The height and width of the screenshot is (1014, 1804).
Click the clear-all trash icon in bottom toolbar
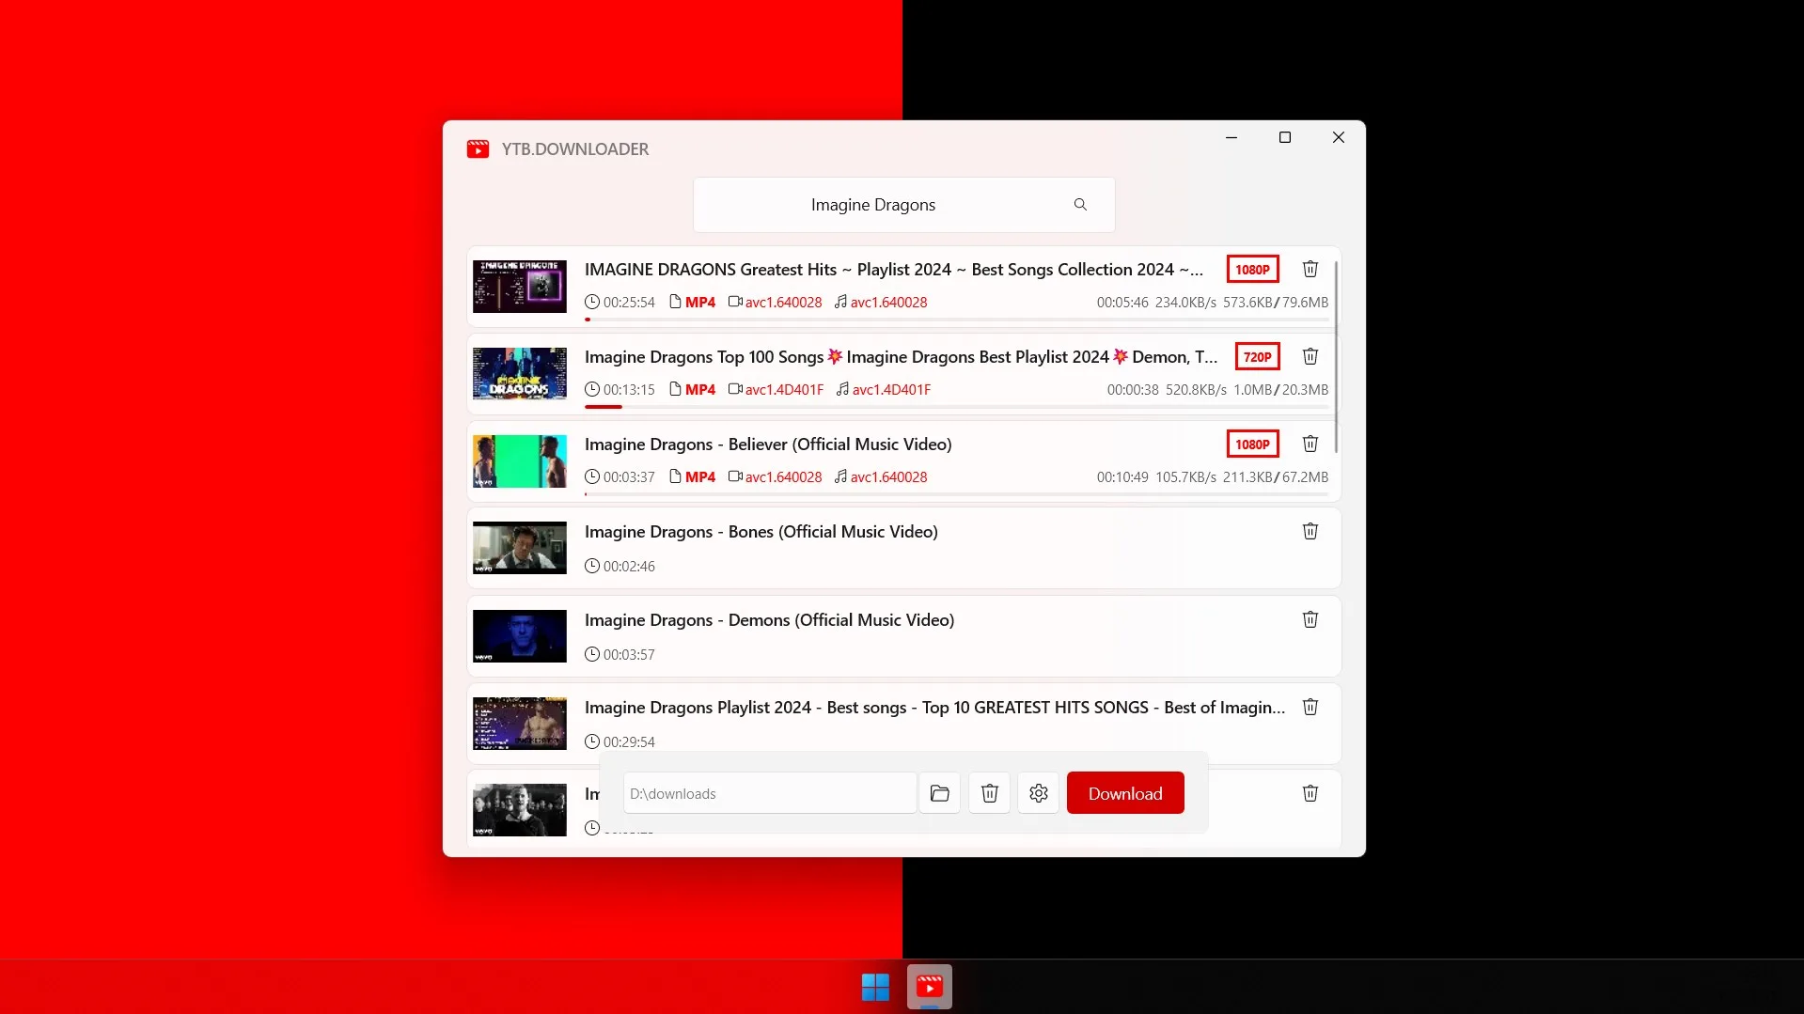[989, 793]
